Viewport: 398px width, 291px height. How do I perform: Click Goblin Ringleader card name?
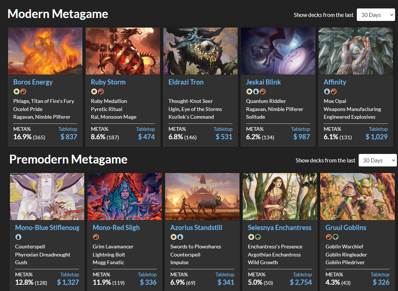(x=346, y=255)
